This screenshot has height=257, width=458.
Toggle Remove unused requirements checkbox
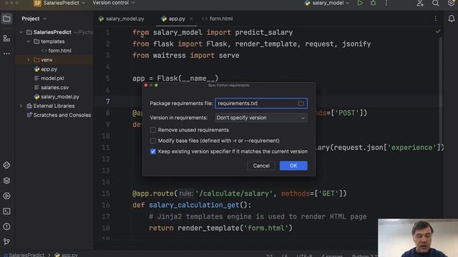coord(152,130)
